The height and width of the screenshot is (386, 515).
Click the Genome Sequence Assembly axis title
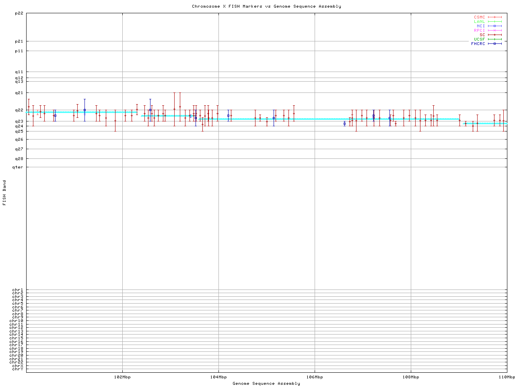pos(266,384)
